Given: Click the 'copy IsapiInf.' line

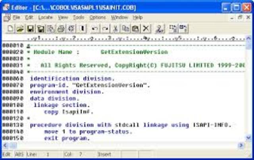Looking at the screenshot, I should [x=69, y=112].
